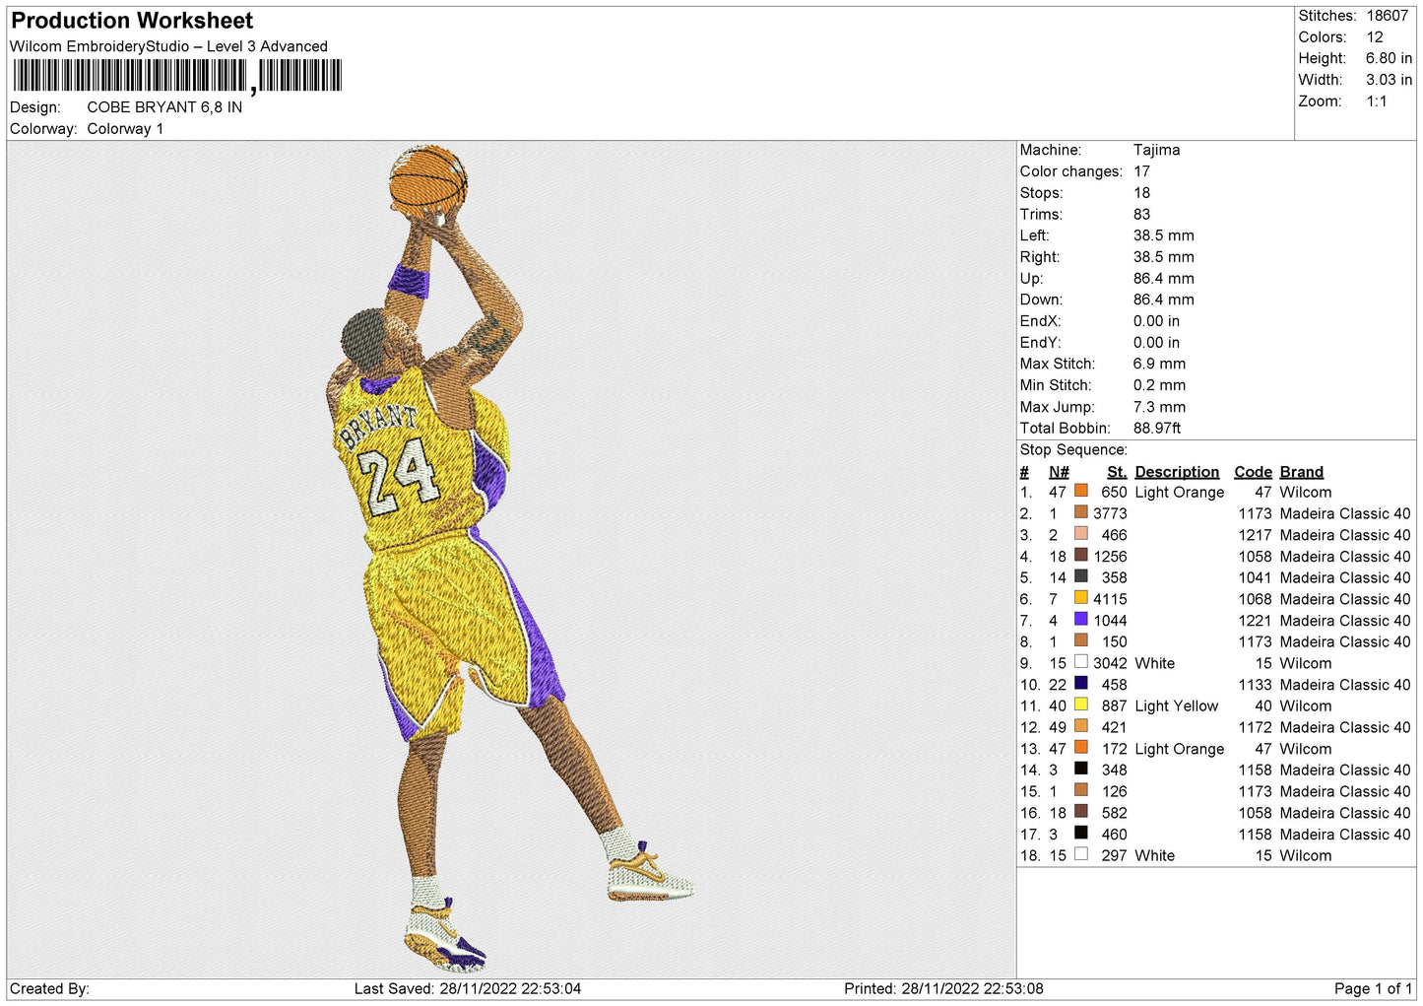Select the Min Stitch value 0.2 mm
The height and width of the screenshot is (1006, 1423).
(x=1159, y=385)
